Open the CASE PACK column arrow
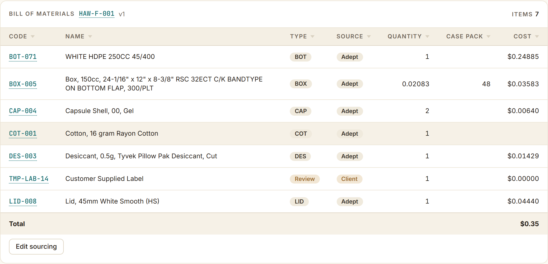 [x=488, y=37]
